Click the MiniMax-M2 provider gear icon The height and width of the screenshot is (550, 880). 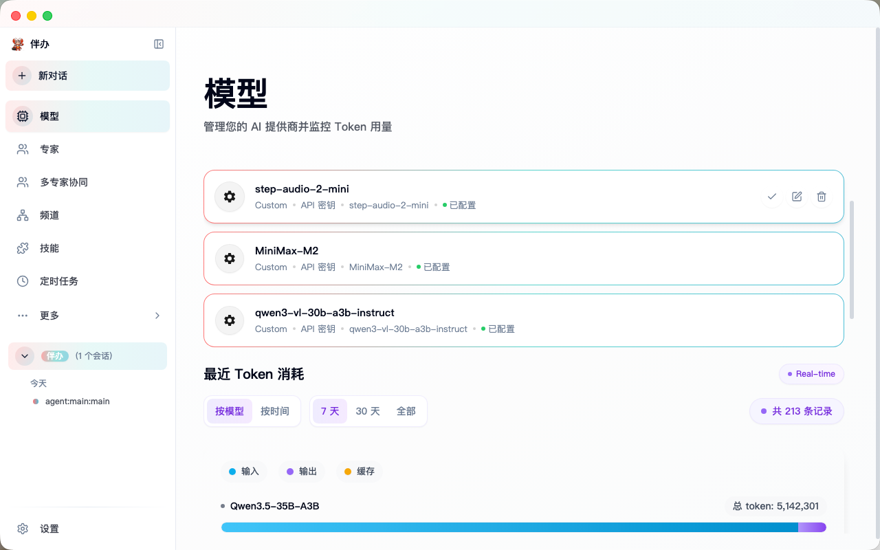click(x=229, y=258)
